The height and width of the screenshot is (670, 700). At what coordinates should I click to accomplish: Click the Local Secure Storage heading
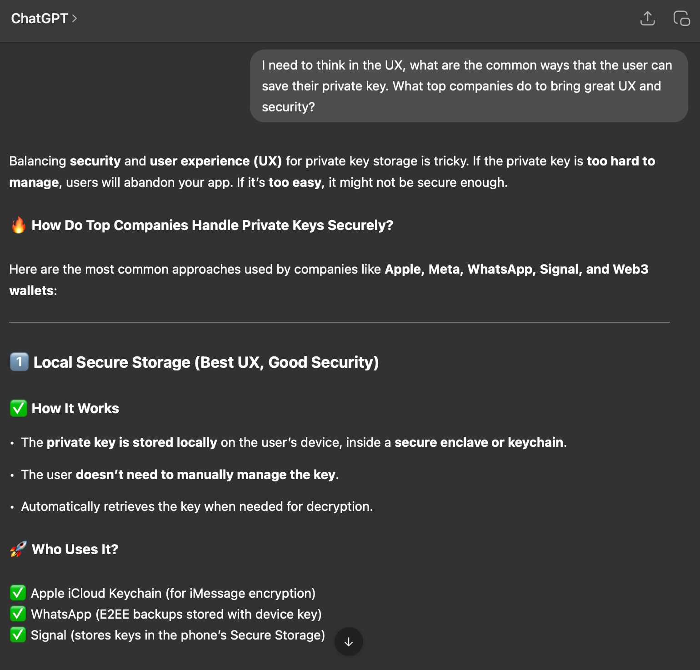click(206, 362)
